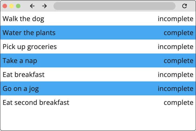The image size is (196, 131).
Task: Click the browser back arrow
Action: tap(32, 6)
